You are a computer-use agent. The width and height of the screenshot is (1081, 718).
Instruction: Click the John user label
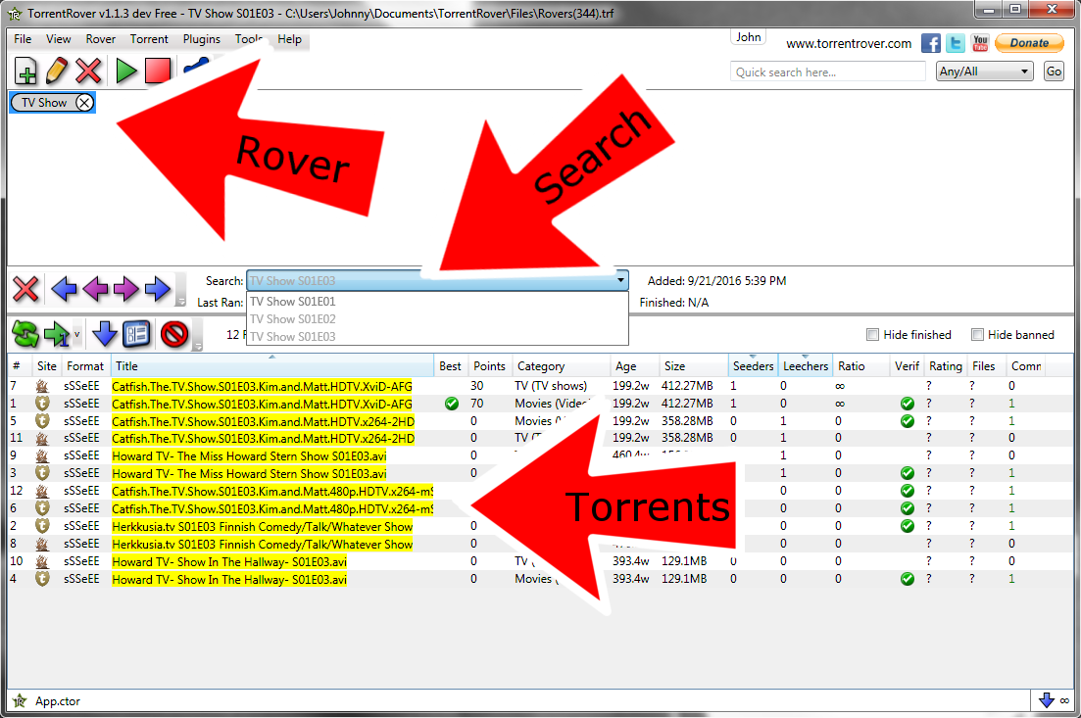[748, 37]
